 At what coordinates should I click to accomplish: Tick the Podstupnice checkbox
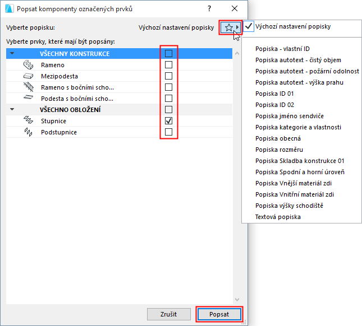pyautogui.click(x=168, y=132)
